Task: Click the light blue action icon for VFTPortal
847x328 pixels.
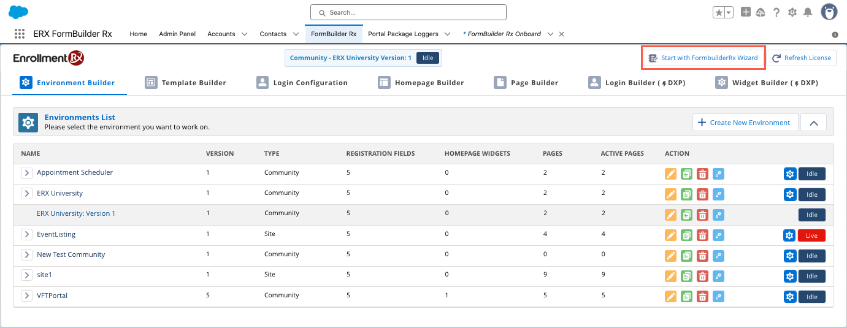Action: (718, 297)
